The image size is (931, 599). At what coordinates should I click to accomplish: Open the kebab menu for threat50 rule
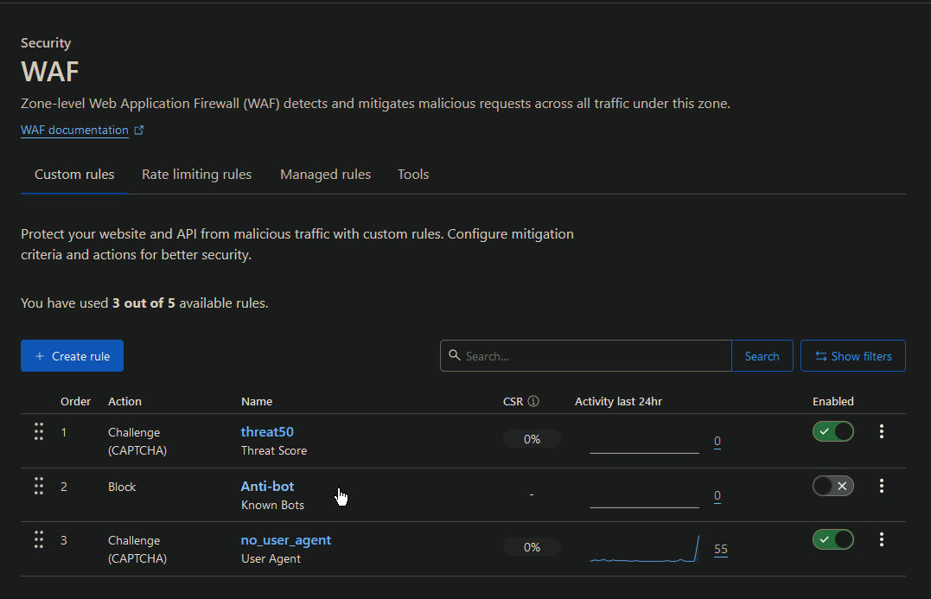(x=881, y=431)
